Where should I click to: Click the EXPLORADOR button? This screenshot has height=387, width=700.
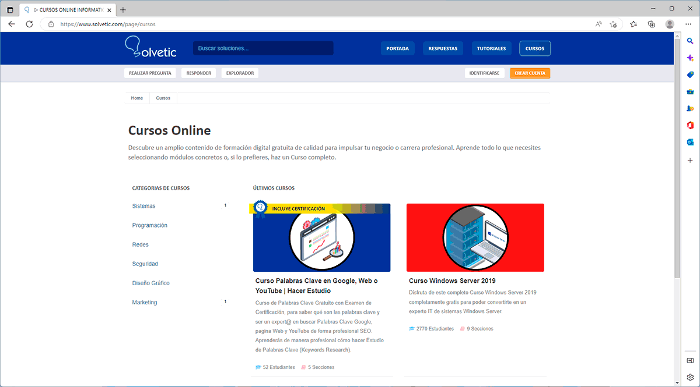pos(240,73)
